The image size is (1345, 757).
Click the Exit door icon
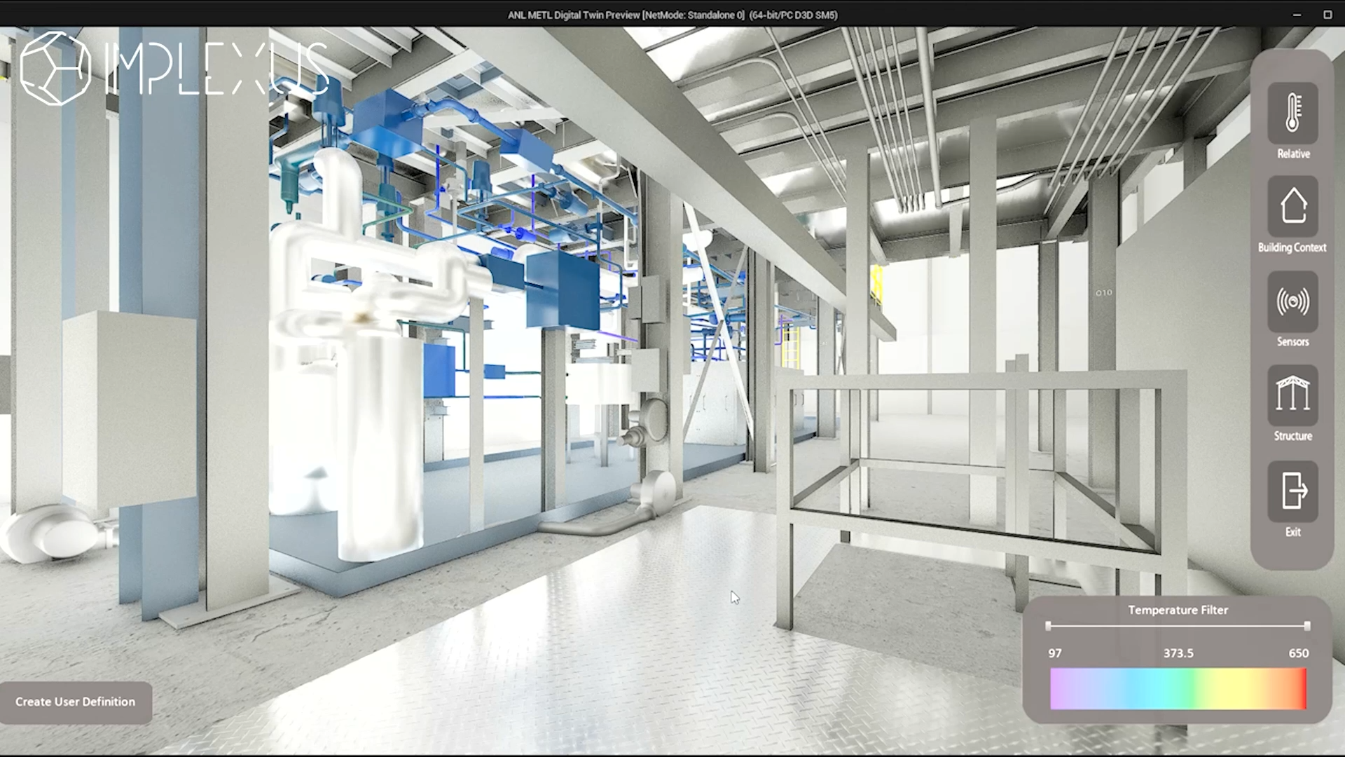pyautogui.click(x=1292, y=491)
